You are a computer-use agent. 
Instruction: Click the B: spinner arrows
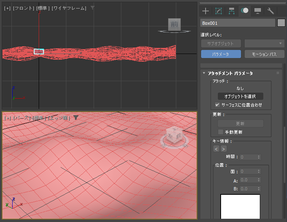click(x=259, y=189)
